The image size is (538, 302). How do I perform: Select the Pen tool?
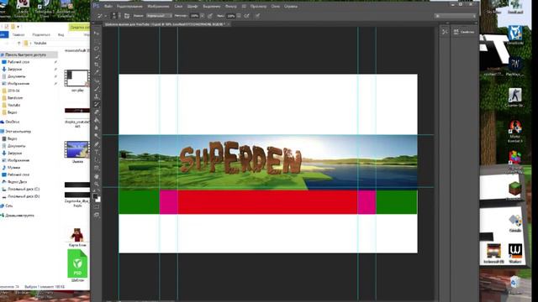pos(97,144)
